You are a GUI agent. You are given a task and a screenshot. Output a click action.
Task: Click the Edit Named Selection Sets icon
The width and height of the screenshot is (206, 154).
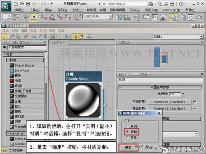78,17
